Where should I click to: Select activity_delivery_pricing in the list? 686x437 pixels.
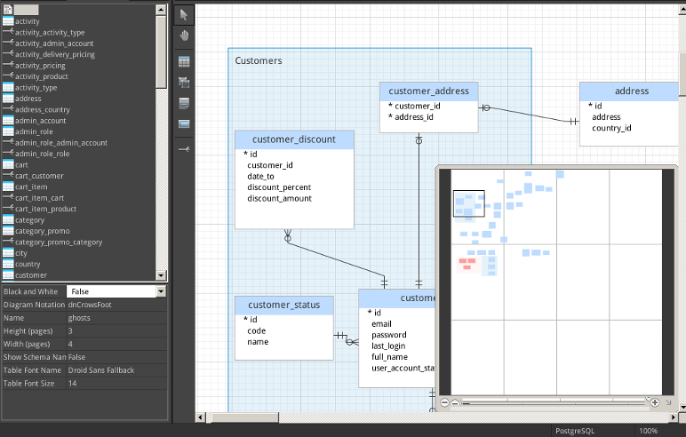click(55, 54)
